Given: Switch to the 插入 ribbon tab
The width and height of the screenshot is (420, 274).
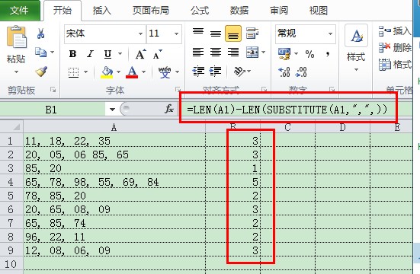Looking at the screenshot, I should click(x=101, y=11).
